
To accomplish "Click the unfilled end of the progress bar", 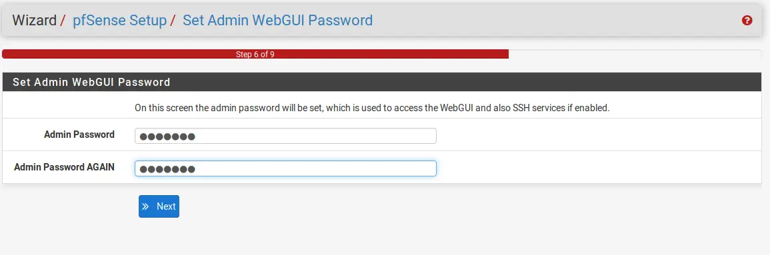I will (x=637, y=54).
